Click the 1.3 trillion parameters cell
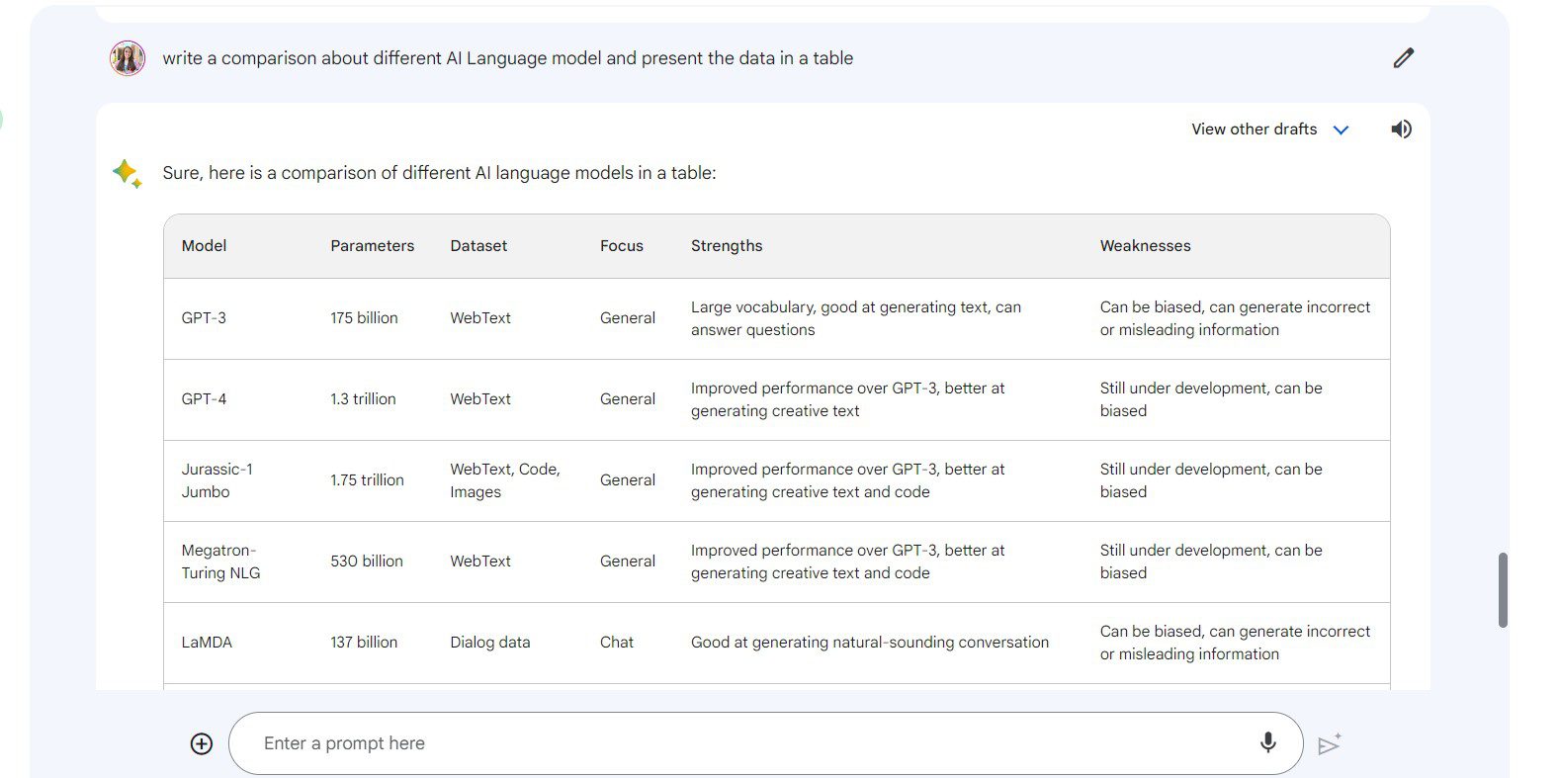 click(x=363, y=399)
